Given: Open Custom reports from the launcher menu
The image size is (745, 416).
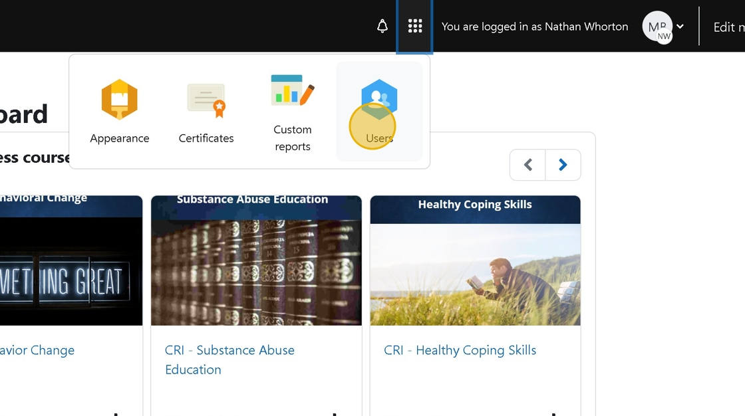Looking at the screenshot, I should click(293, 112).
